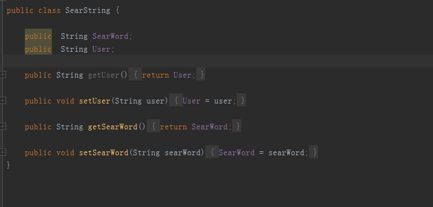433x207 pixels.
Task: Expand the folded getUser method in gutter
Action: pos(3,75)
